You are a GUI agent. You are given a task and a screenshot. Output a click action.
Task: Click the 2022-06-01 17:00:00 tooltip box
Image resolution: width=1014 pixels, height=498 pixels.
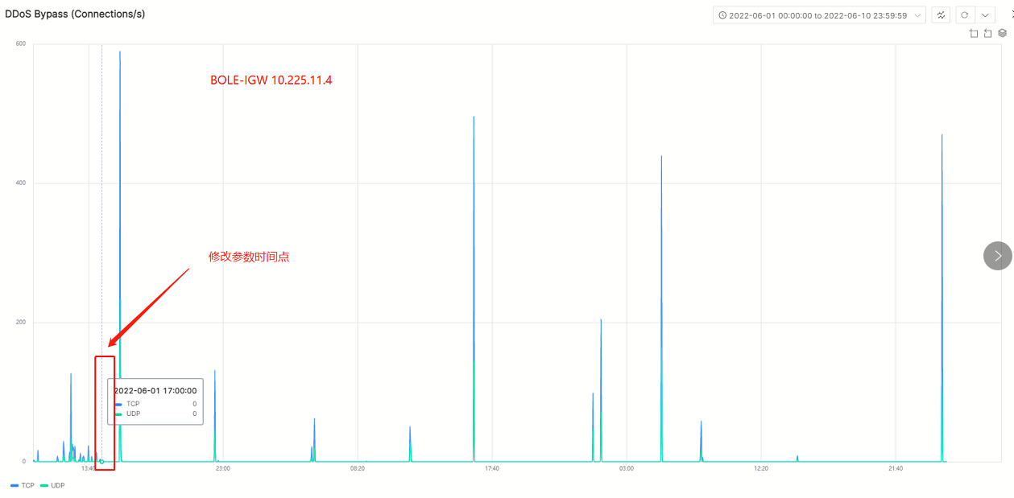[155, 401]
